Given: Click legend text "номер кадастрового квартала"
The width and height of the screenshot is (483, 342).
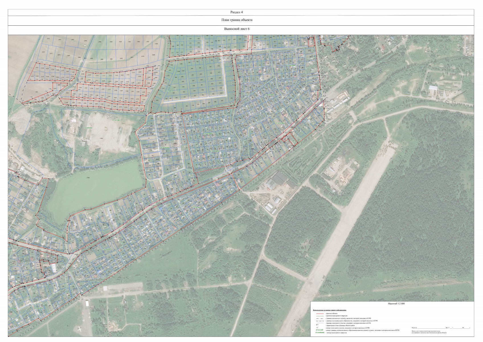Looking at the screenshot, I should [x=337, y=333].
